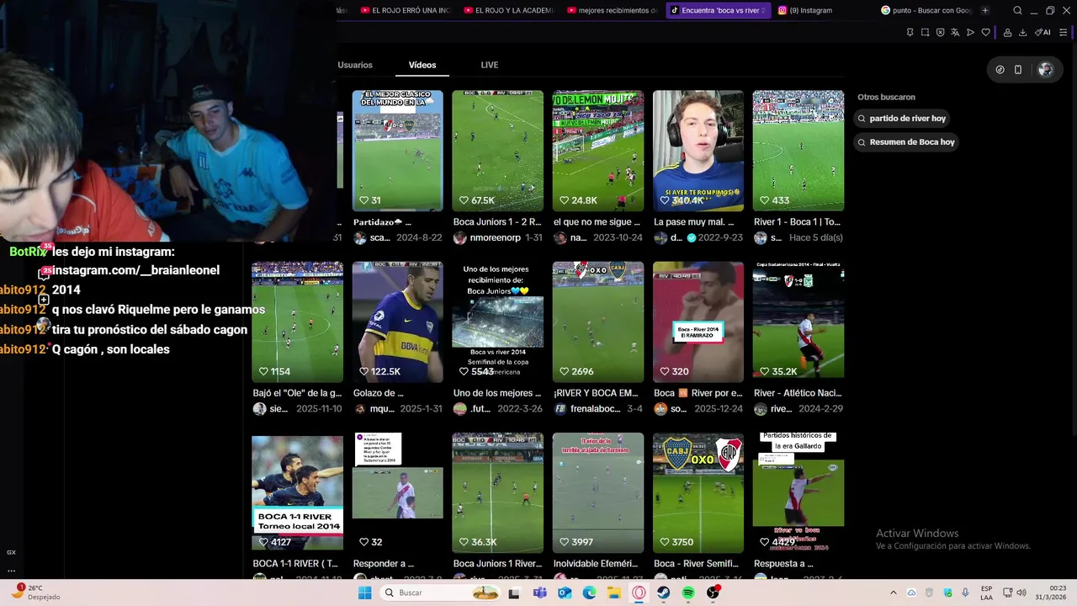Click the search icon beside 'partido de river hoy'

(x=862, y=119)
